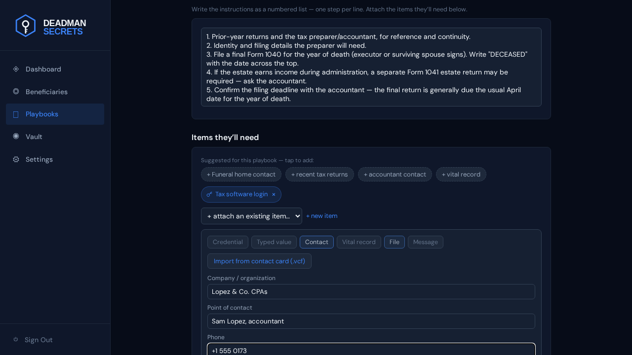Image resolution: width=632 pixels, height=355 pixels.
Task: Remove the Tax software login attachment
Action: (274, 194)
